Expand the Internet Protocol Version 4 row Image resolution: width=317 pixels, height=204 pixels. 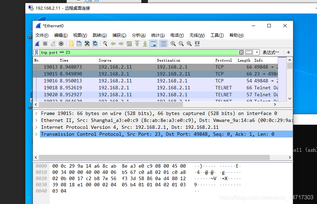(36, 127)
